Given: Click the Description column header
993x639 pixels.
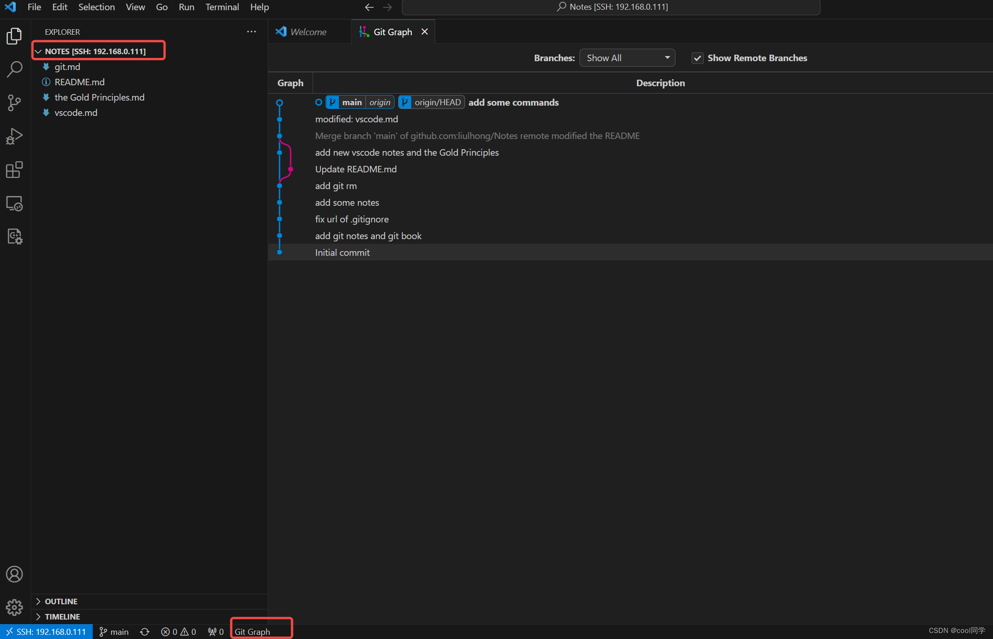Looking at the screenshot, I should (x=660, y=83).
